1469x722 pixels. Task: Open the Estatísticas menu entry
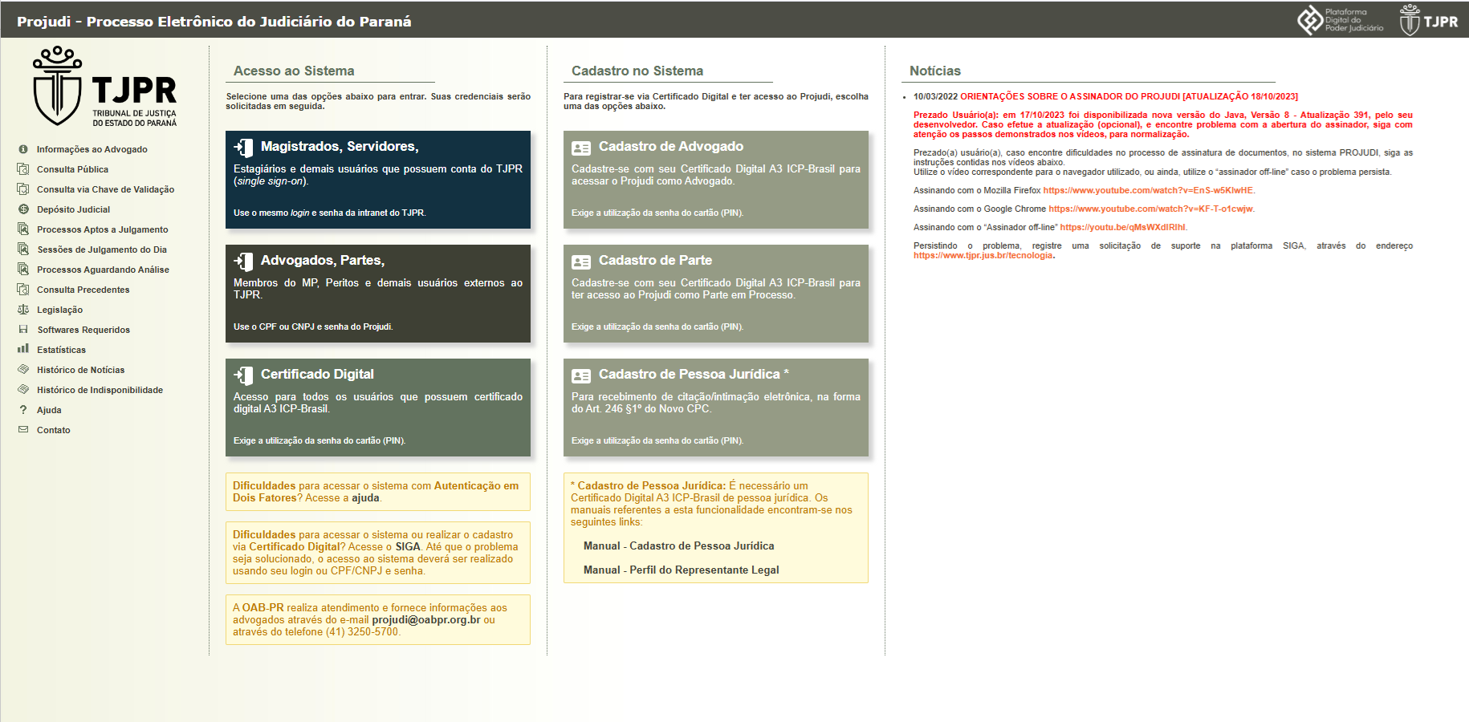(61, 350)
